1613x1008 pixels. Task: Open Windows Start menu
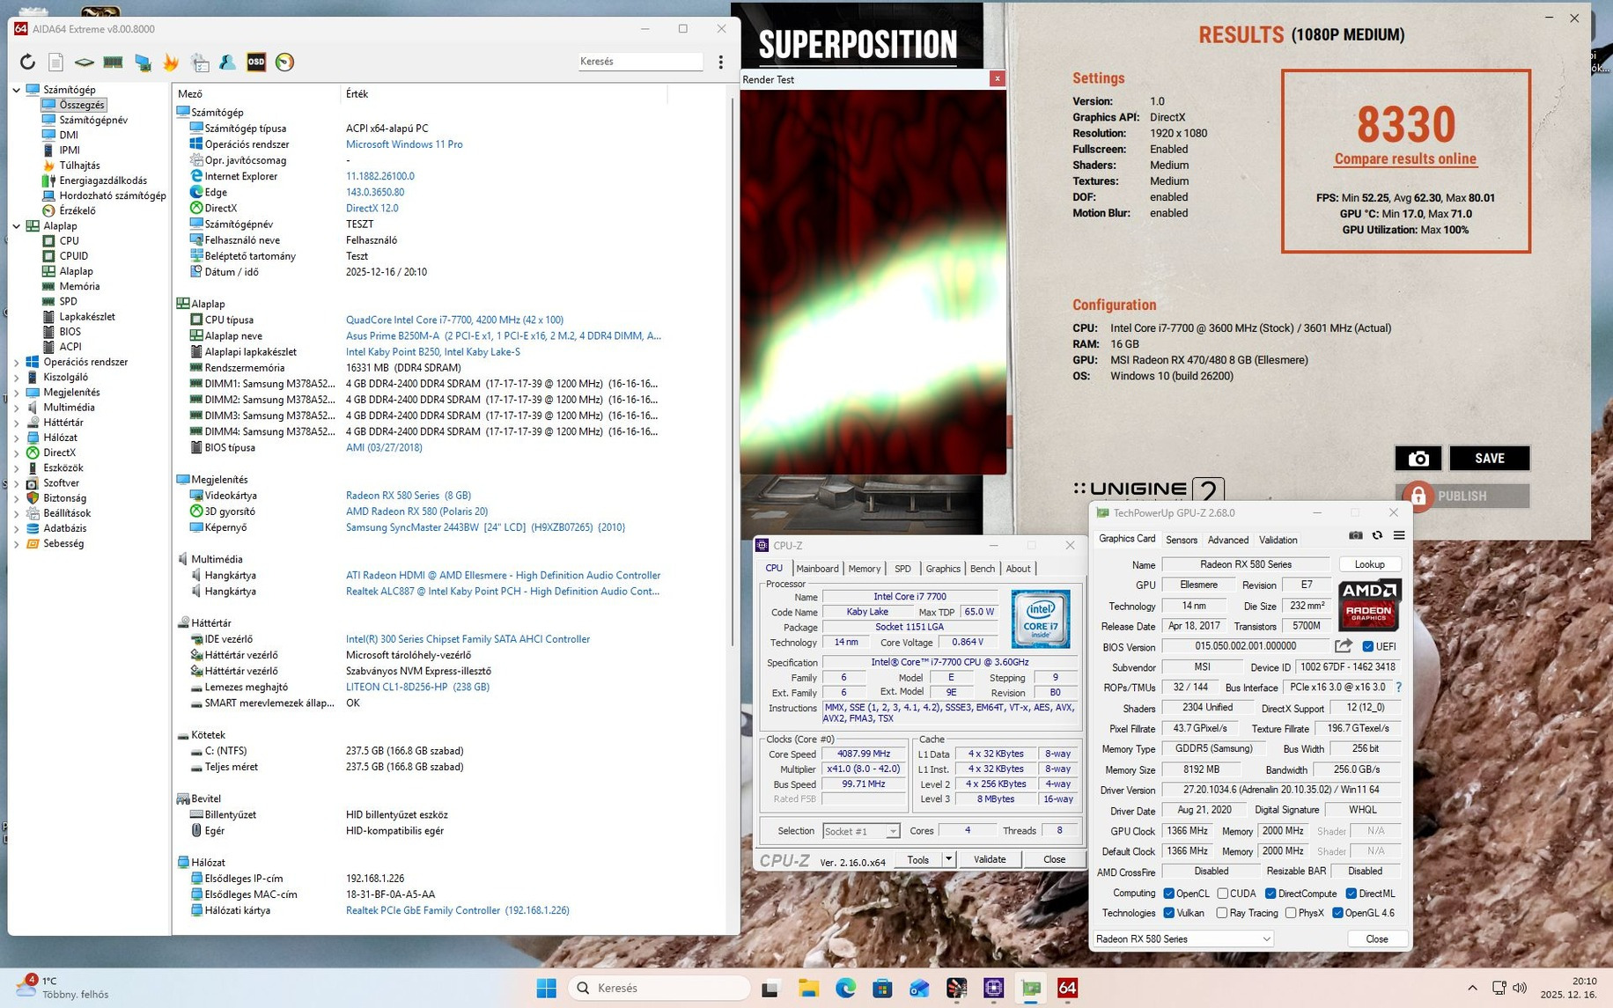click(546, 988)
